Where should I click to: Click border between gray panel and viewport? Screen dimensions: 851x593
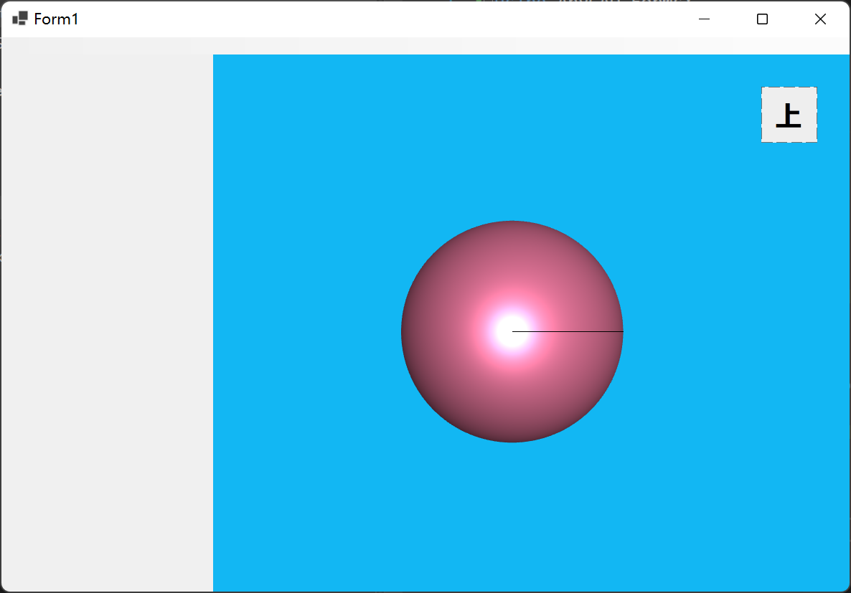[x=213, y=323]
